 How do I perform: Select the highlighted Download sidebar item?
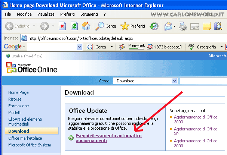(x=32, y=131)
